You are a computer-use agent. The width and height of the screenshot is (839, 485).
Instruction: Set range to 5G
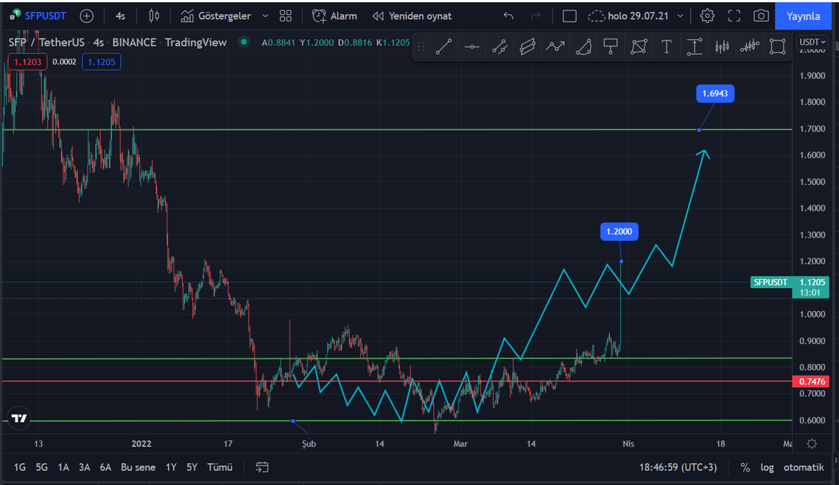tap(41, 467)
